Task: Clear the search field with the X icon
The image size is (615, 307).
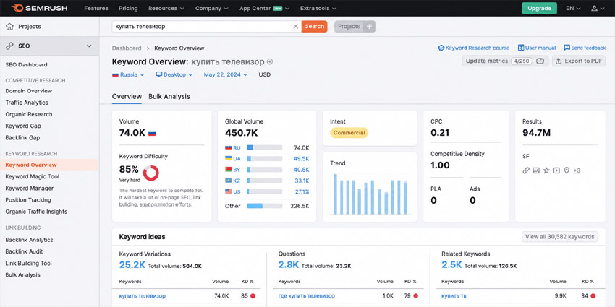Action: coord(296,27)
